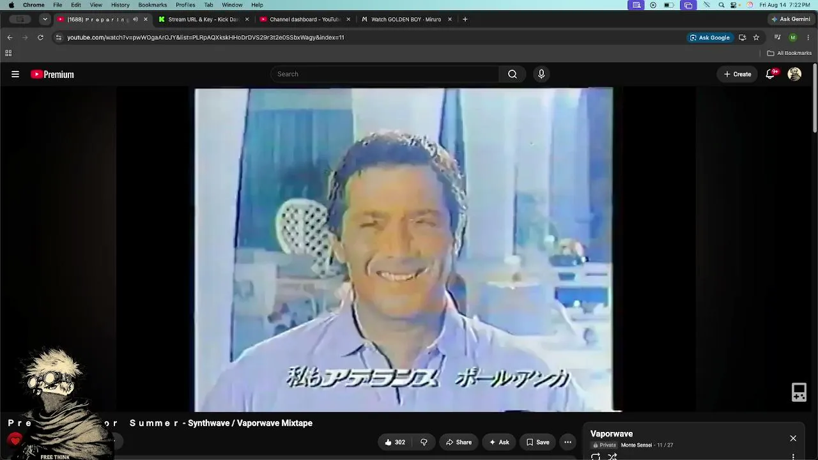Open Vaporwave playlist options menu
Screen dimensions: 818x460
793,457
